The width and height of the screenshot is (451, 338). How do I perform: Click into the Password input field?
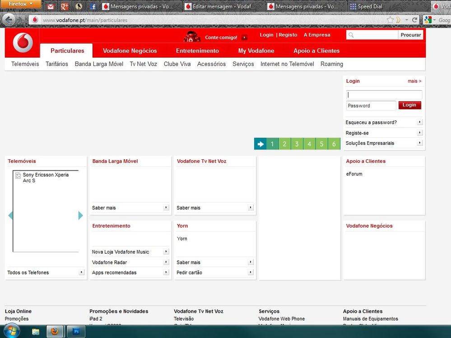click(x=371, y=106)
